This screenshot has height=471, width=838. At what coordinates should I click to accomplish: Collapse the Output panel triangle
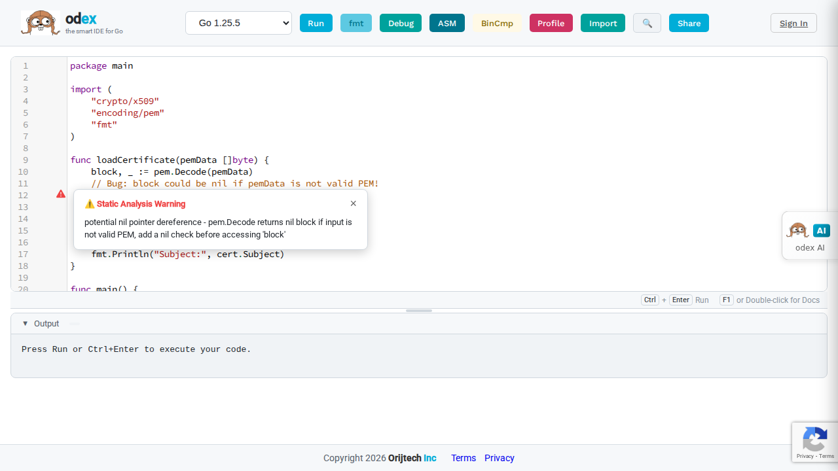coord(26,324)
